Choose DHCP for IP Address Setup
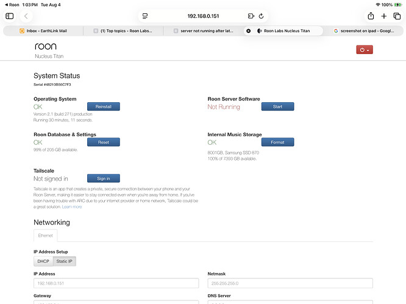The width and height of the screenshot is (406, 304). 43,261
